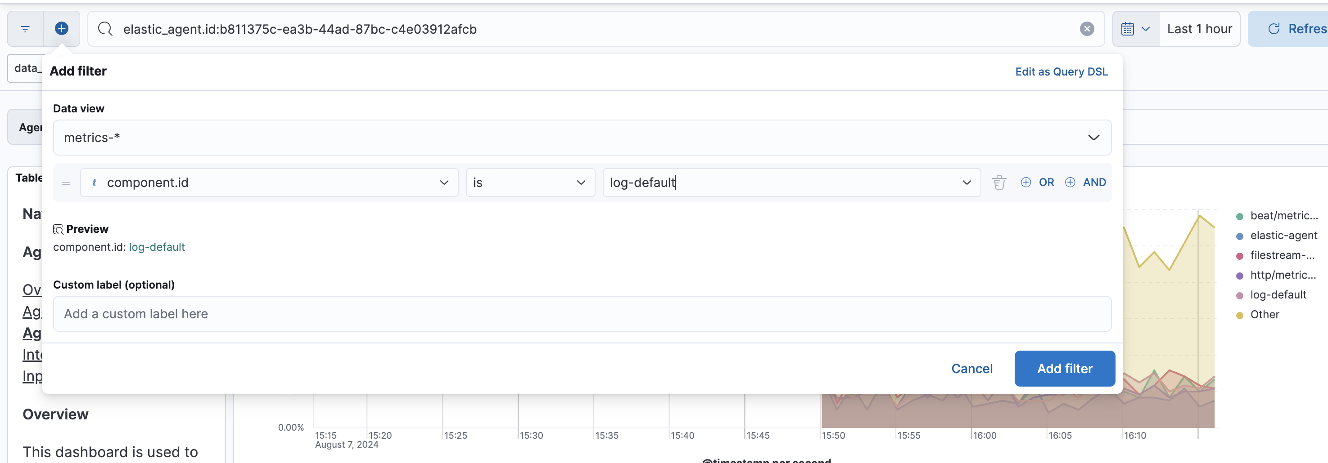Click the log-default preview value
1328x463 pixels.
point(157,247)
